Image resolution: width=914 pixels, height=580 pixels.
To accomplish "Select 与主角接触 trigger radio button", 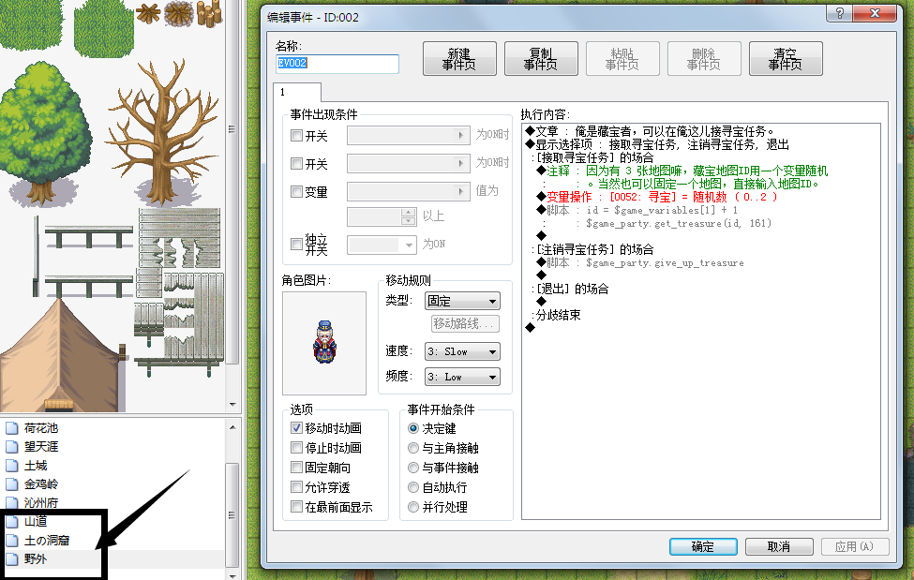I will coord(413,448).
